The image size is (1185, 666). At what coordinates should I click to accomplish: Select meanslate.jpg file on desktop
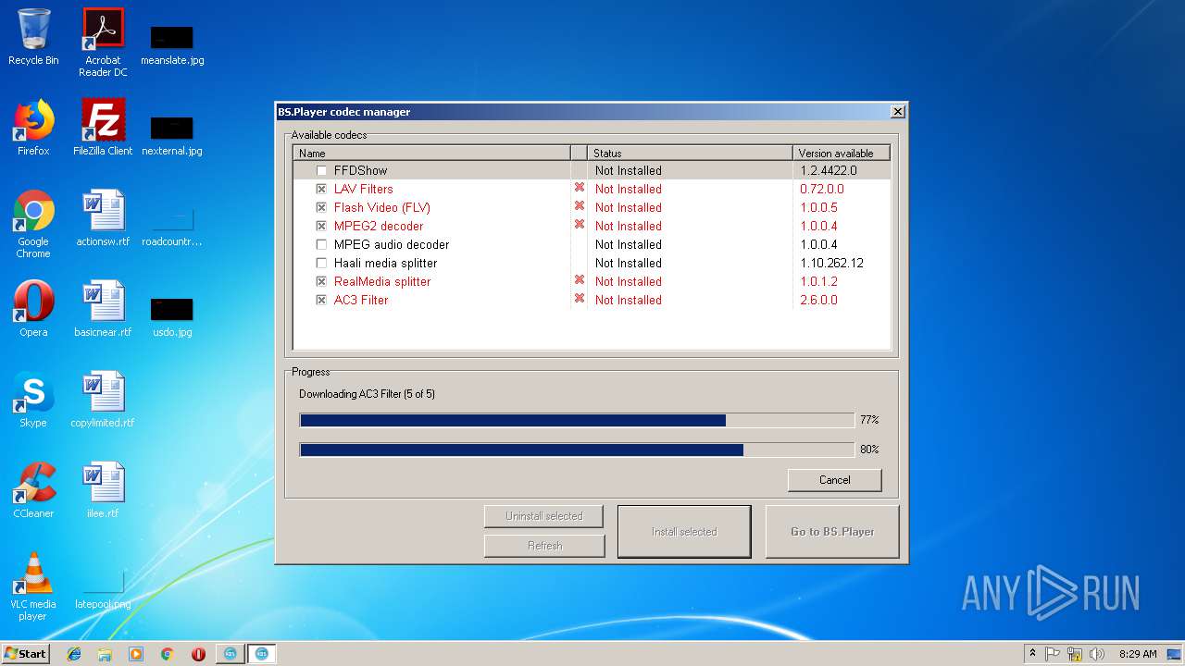172,44
